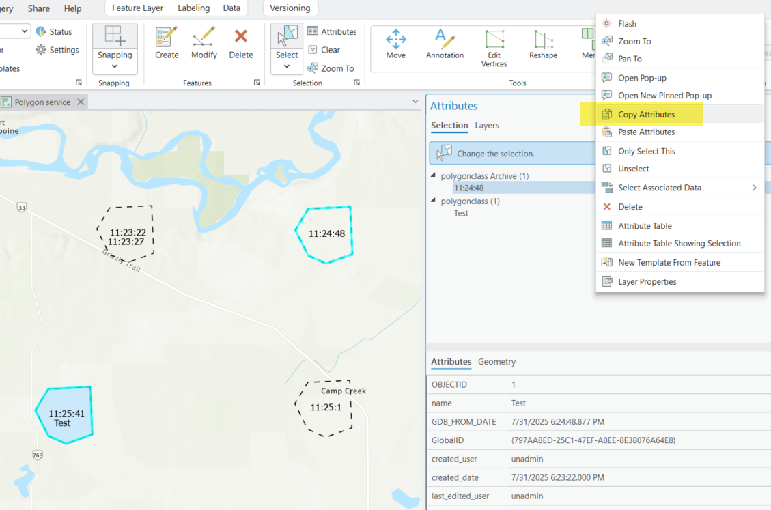Choose Pan To in context menu
The image size is (771, 510).
click(680, 59)
